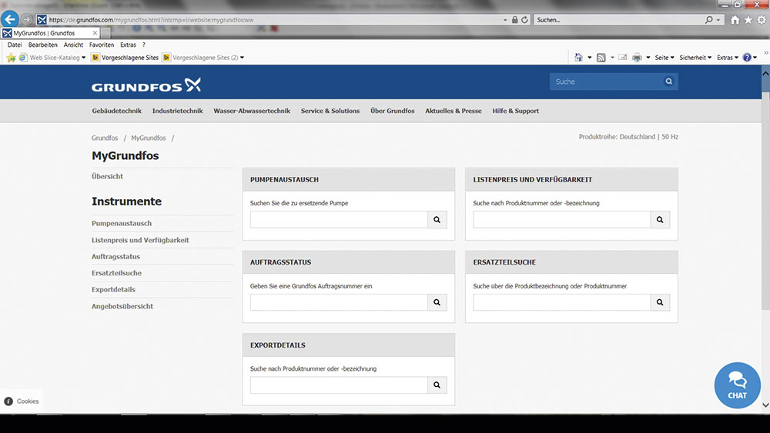Viewport: 770px width, 433px height.
Task: Click the Übersicht sidebar link
Action: (107, 176)
